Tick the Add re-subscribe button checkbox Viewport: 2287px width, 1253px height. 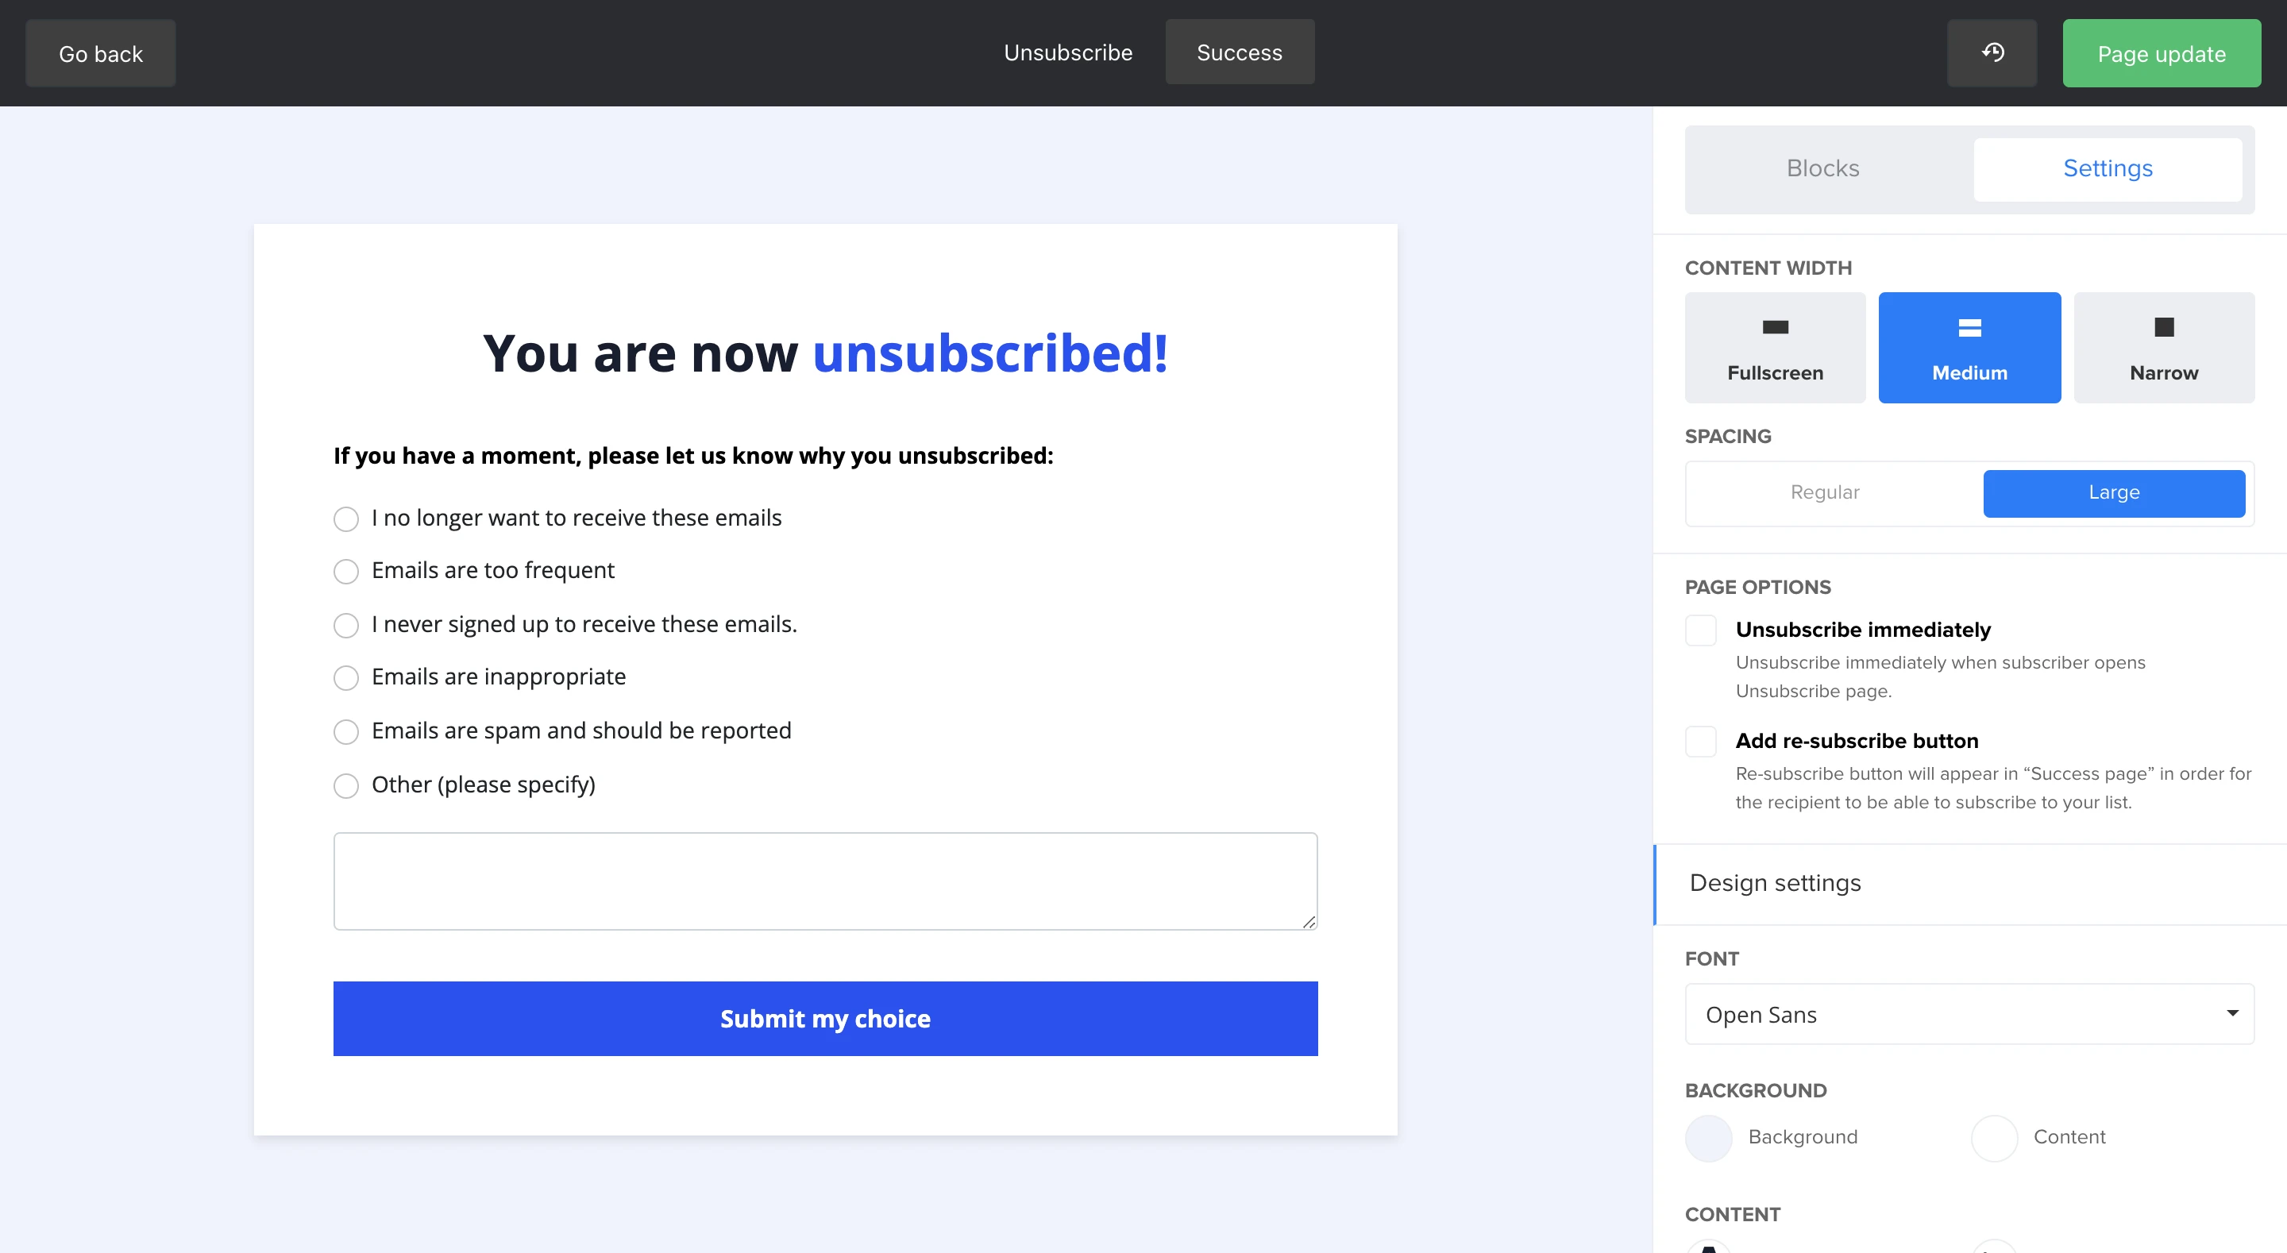1700,742
